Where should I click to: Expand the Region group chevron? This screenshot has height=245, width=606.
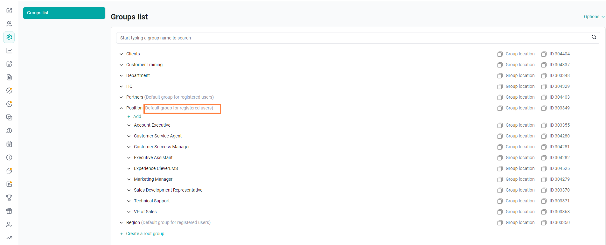[121, 223]
